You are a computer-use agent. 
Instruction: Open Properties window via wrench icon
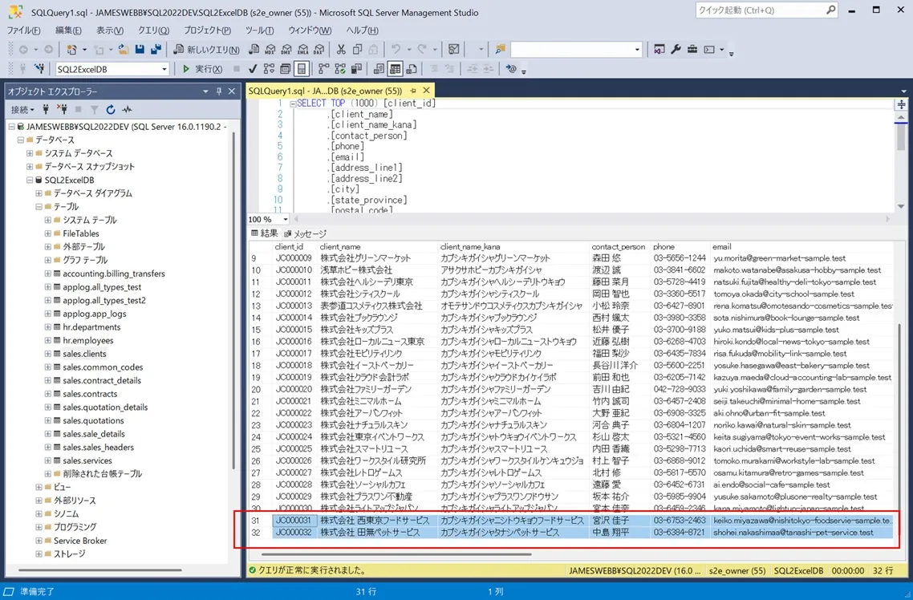(676, 50)
